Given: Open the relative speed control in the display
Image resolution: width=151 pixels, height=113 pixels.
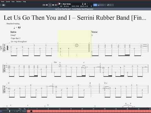Looking at the screenshot, I should (82, 6).
